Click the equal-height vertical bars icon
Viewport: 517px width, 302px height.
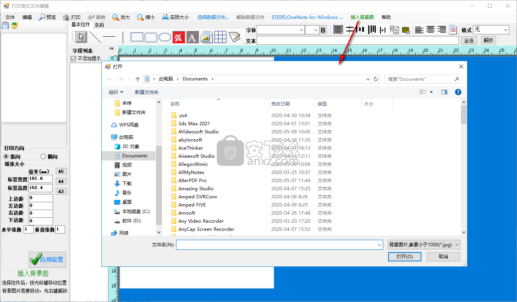[372, 29]
